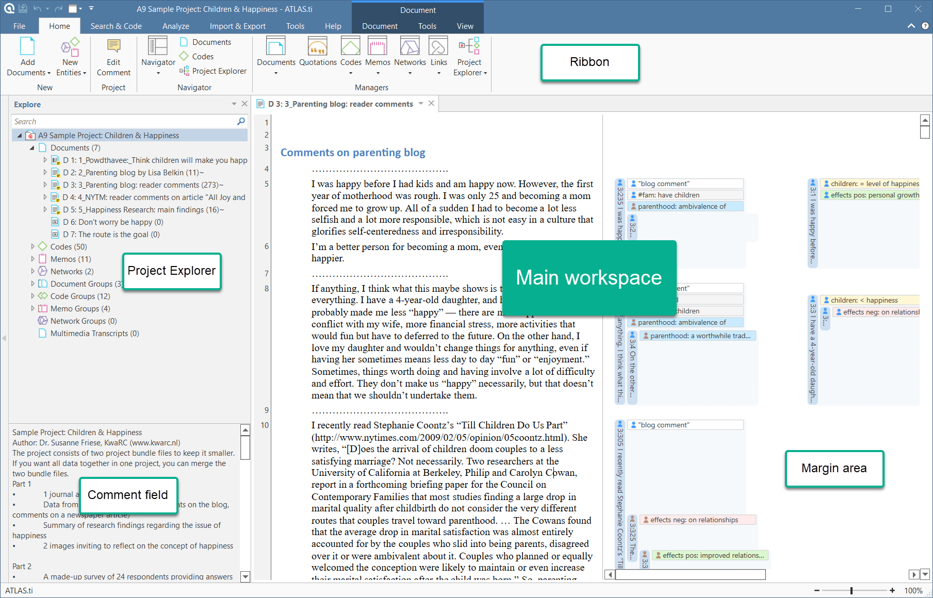Click the Edit Comment icon
This screenshot has height=598, width=933.
click(x=113, y=46)
